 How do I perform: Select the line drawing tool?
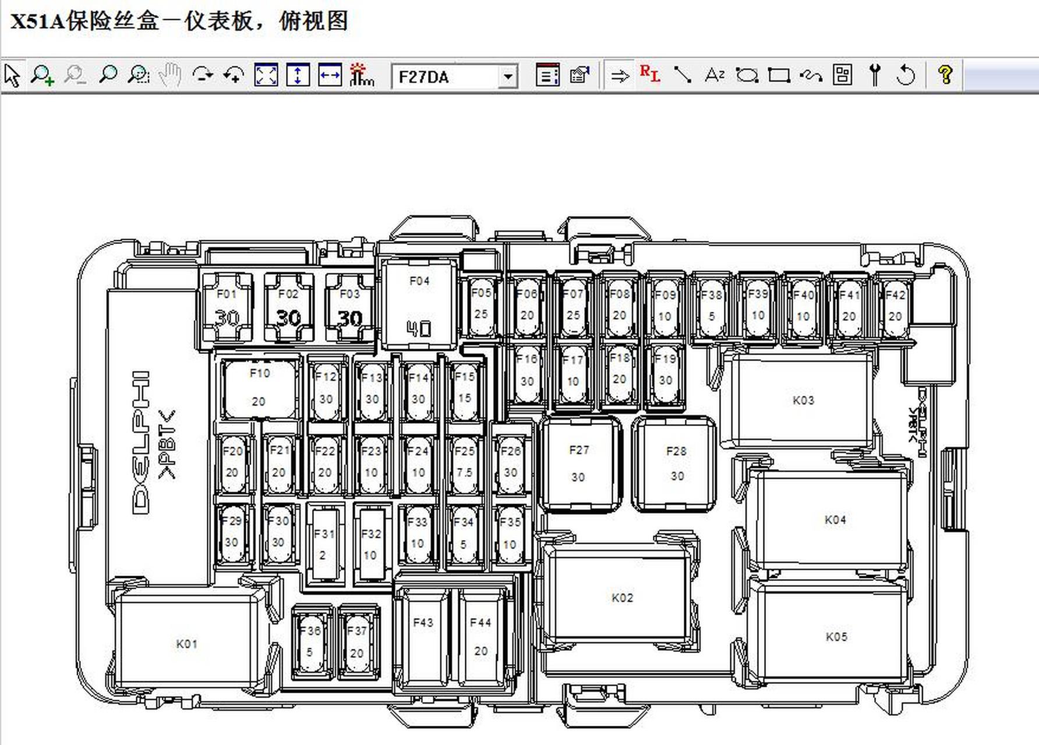tap(683, 76)
